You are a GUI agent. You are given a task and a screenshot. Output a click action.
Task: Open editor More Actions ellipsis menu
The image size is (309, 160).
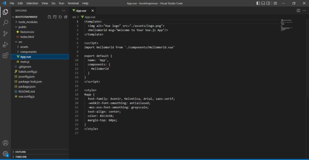[304, 10]
